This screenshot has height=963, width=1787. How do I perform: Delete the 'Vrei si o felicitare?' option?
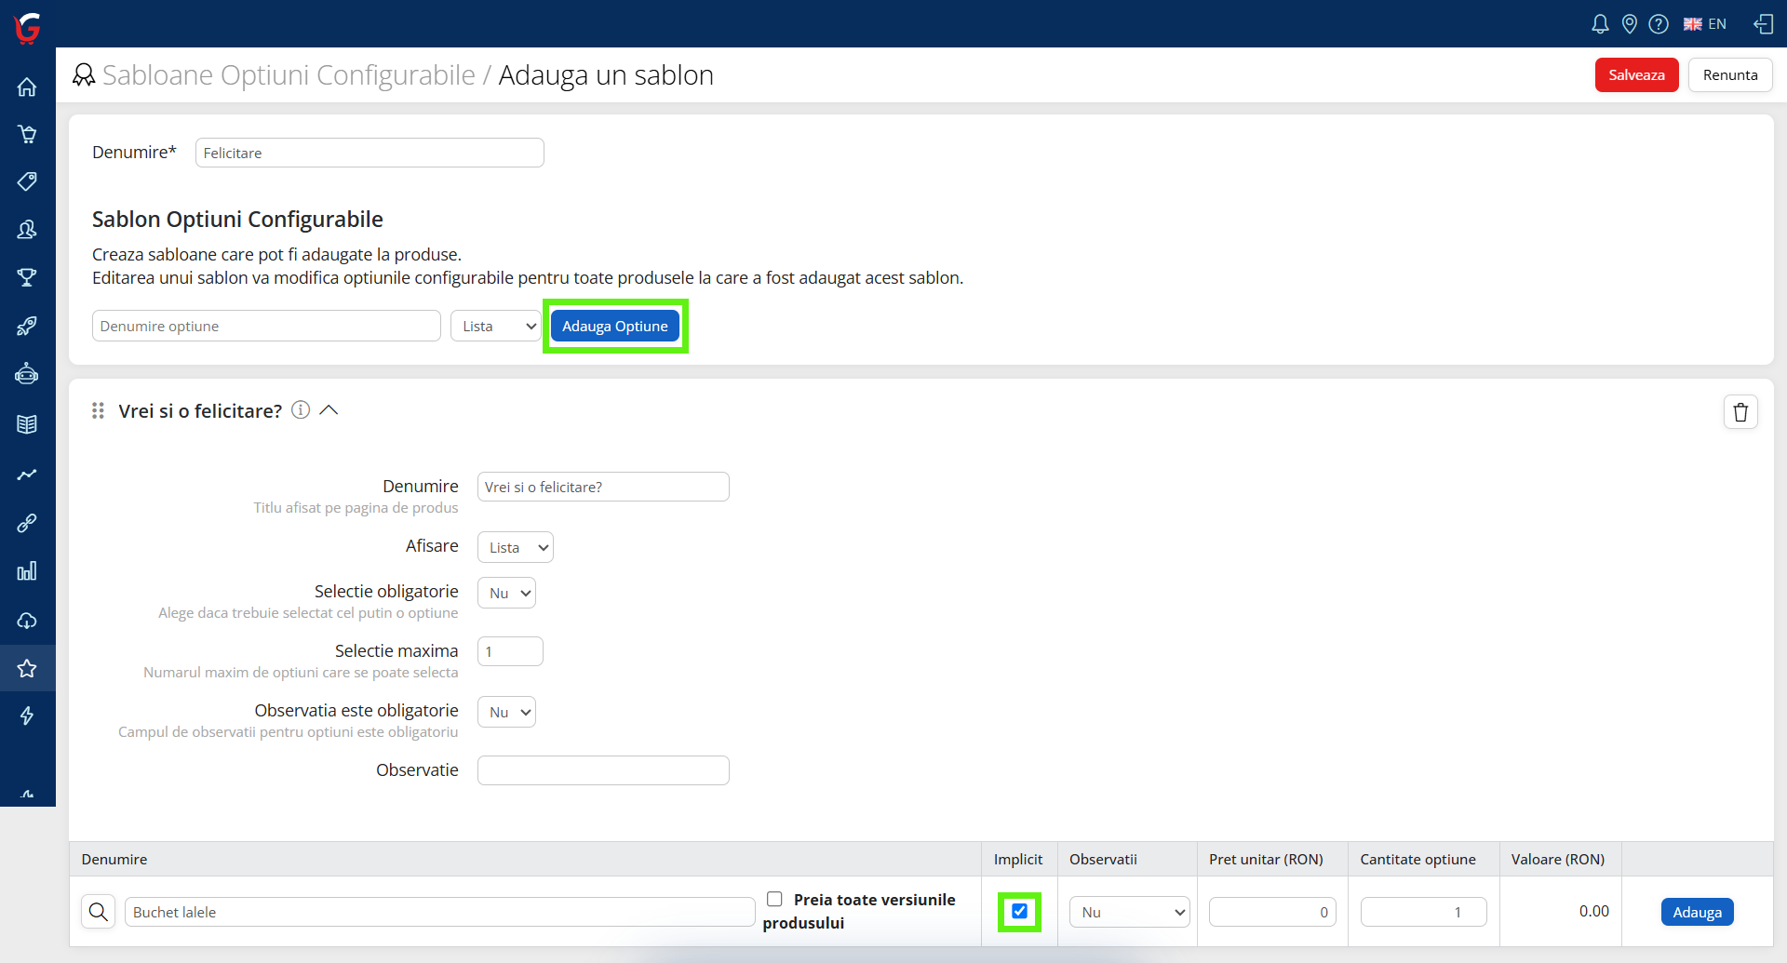(x=1740, y=412)
